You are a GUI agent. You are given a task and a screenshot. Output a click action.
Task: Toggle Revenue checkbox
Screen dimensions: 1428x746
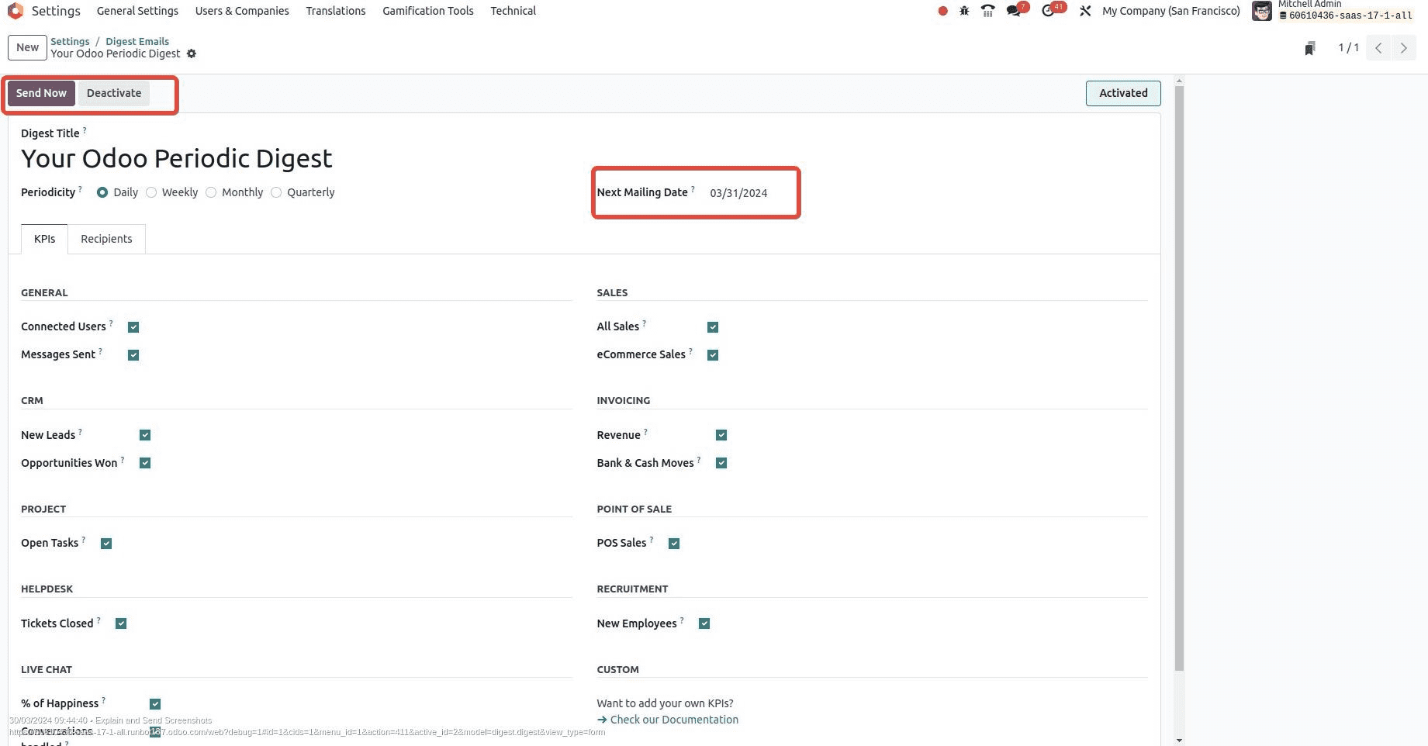[721, 435]
